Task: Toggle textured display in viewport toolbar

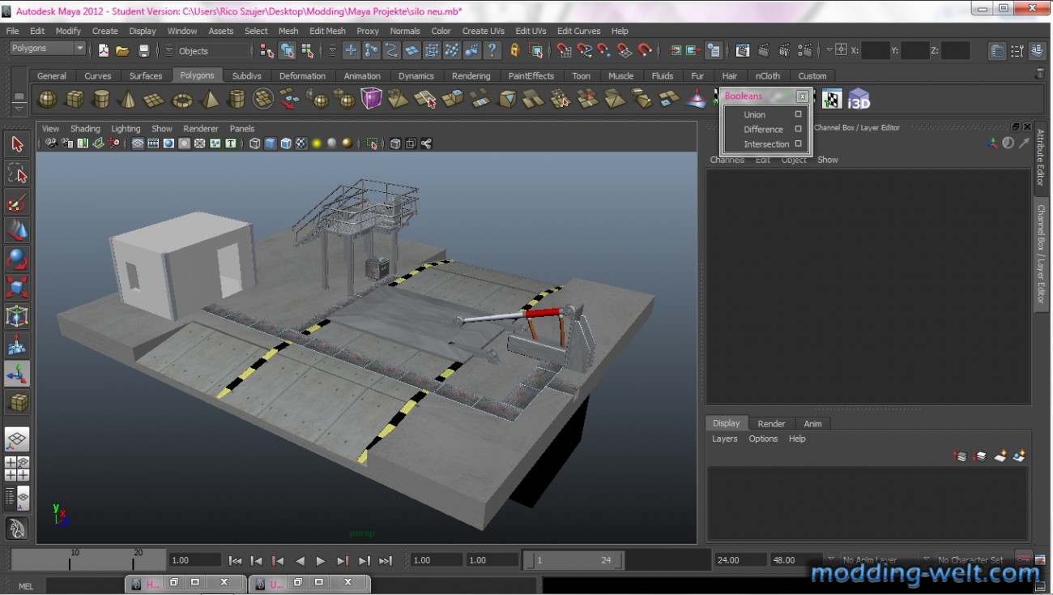Action: (x=301, y=143)
